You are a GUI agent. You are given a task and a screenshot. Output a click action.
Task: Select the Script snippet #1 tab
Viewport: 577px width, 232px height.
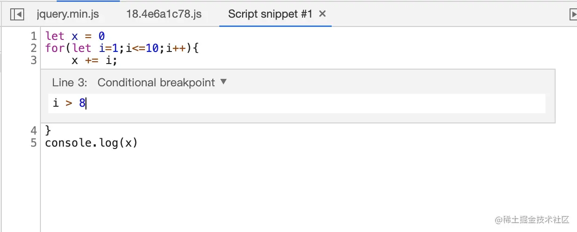(270, 14)
